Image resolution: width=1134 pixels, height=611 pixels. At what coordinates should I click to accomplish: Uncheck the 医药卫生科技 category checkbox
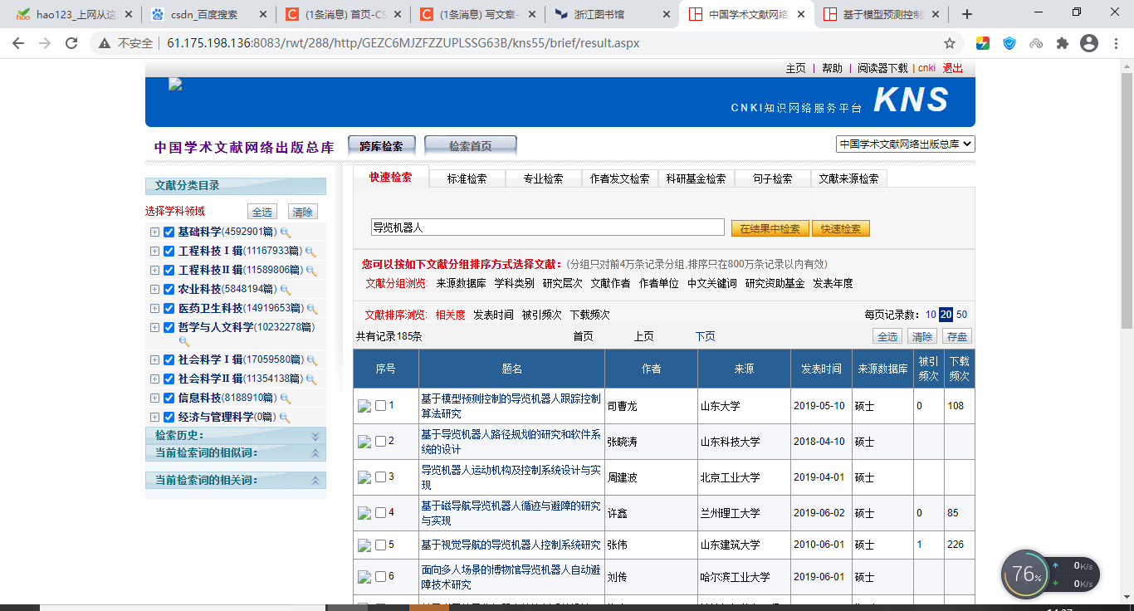[169, 309]
